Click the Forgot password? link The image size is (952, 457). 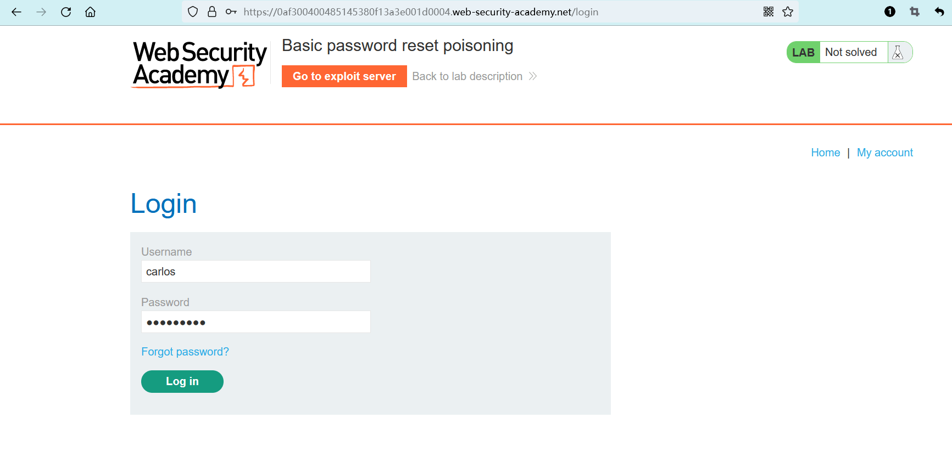click(x=185, y=352)
